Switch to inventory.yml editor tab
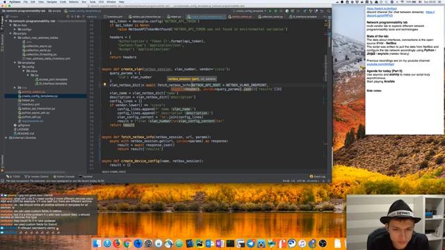Screen dimensions: 445x250 click(113, 17)
